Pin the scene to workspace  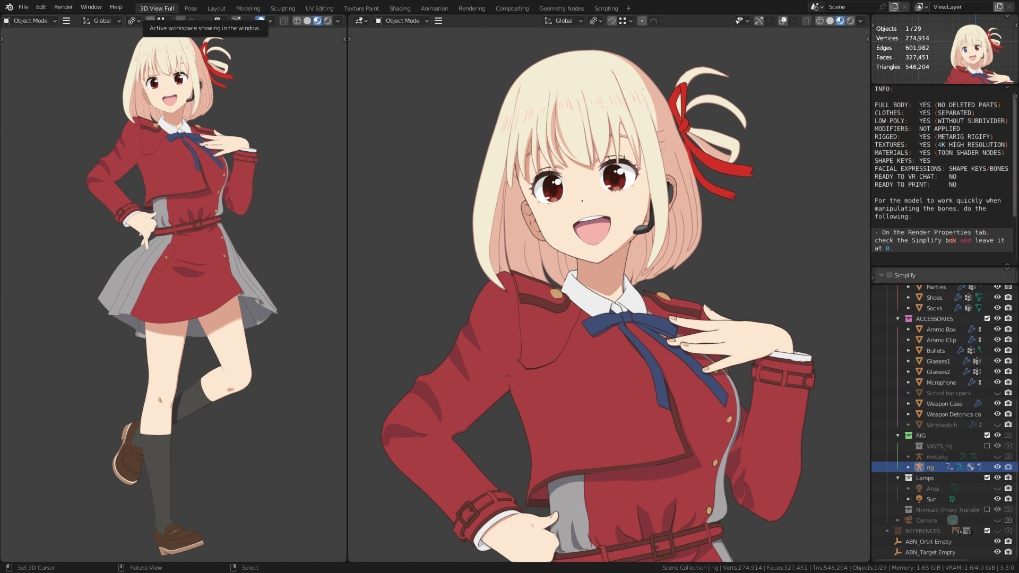pyautogui.click(x=882, y=7)
